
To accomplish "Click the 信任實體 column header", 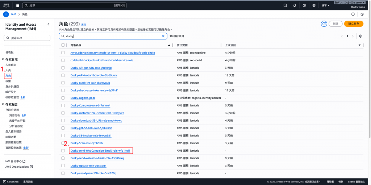I will [182, 45].
